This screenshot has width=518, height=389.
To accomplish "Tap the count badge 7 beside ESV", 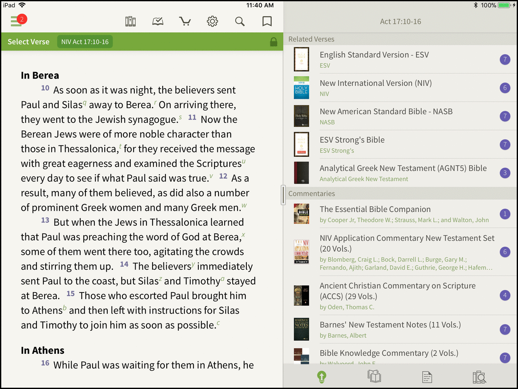I will (505, 60).
